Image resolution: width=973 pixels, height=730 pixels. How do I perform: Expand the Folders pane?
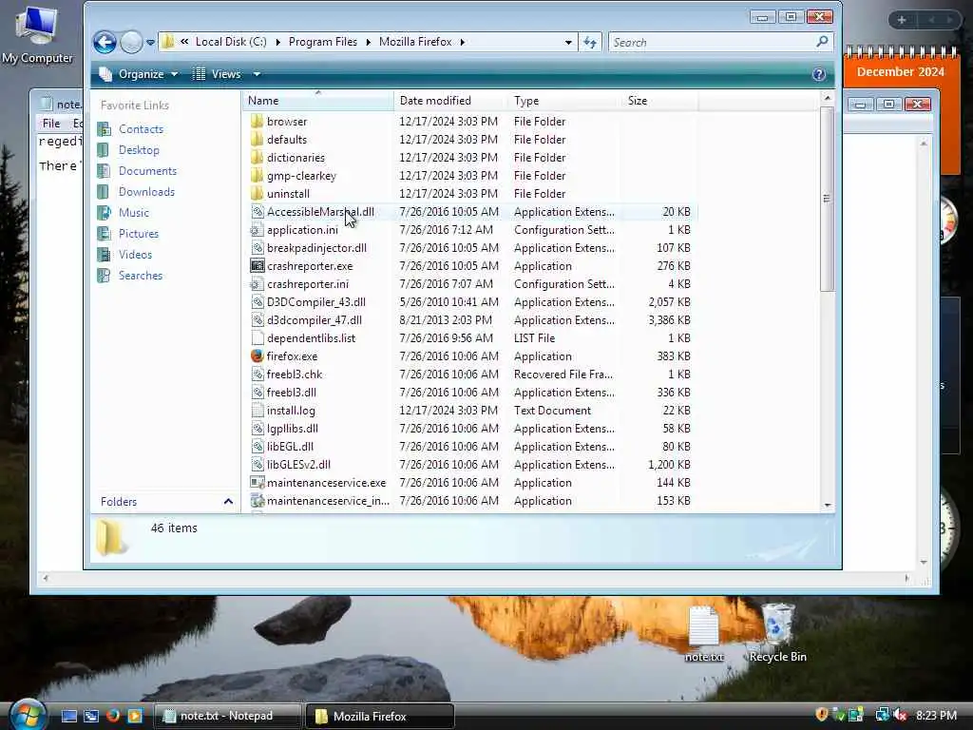pyautogui.click(x=228, y=502)
